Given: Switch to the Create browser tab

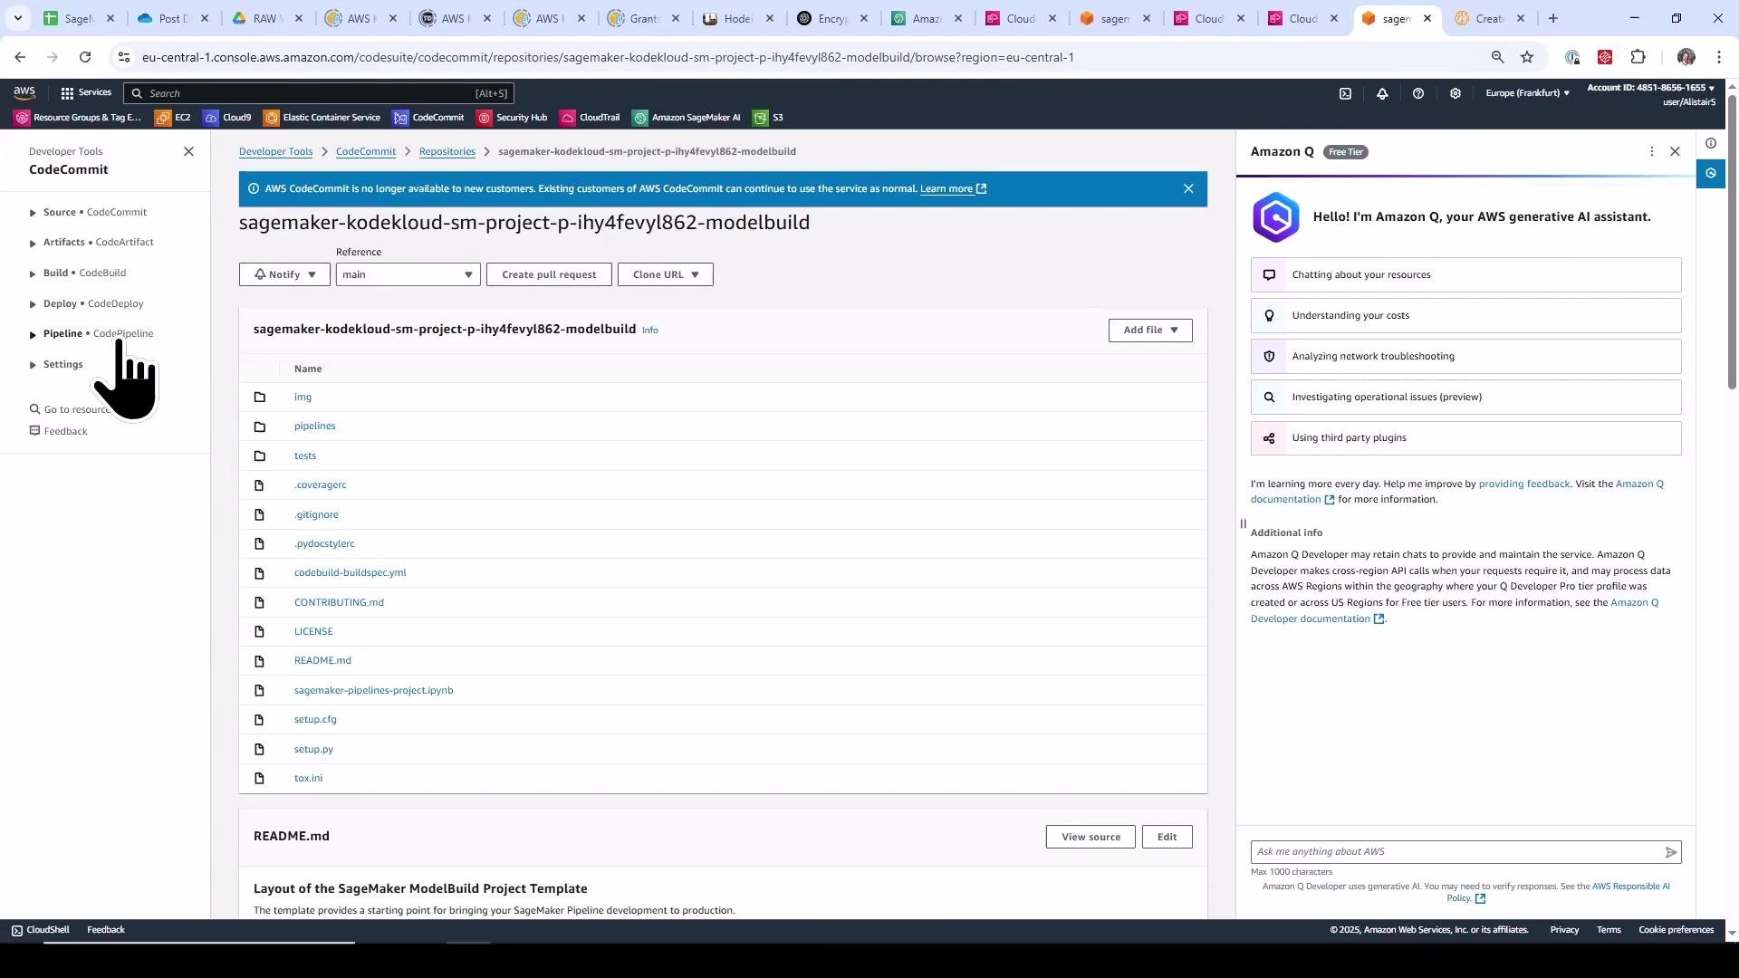Looking at the screenshot, I should tap(1489, 18).
